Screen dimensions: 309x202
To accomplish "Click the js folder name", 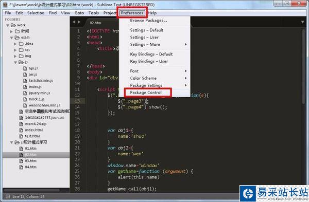I will tap(26, 62).
